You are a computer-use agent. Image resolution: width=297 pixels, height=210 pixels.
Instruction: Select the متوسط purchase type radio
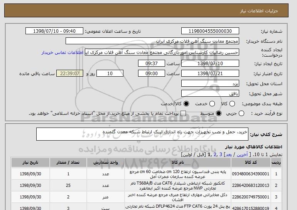219,114
